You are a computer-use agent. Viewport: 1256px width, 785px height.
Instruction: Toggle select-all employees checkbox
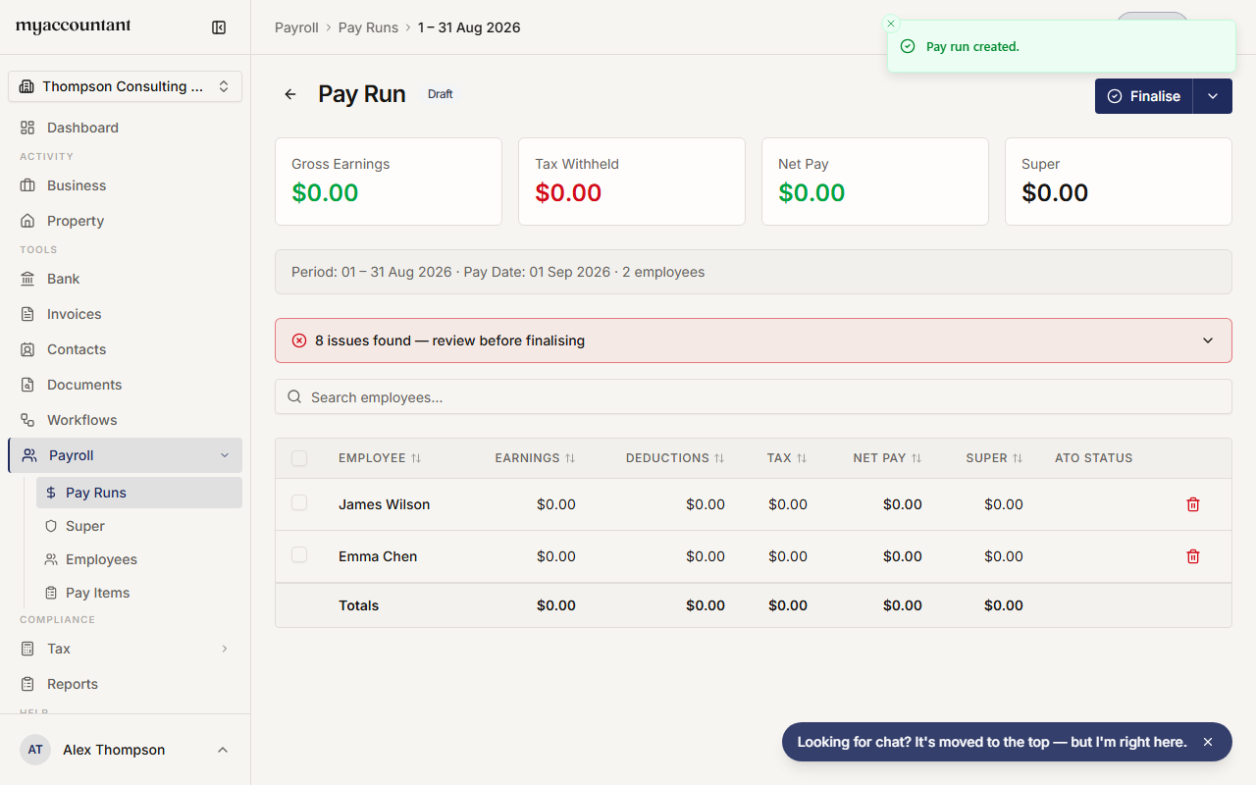299,458
